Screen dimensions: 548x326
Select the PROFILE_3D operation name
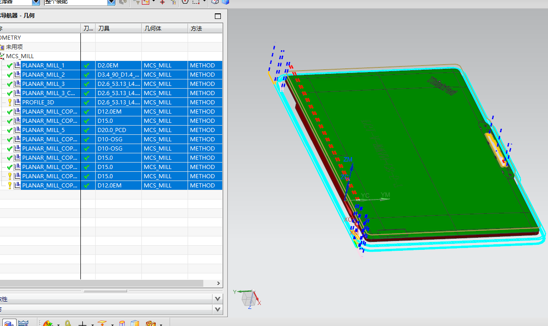[x=38, y=103]
